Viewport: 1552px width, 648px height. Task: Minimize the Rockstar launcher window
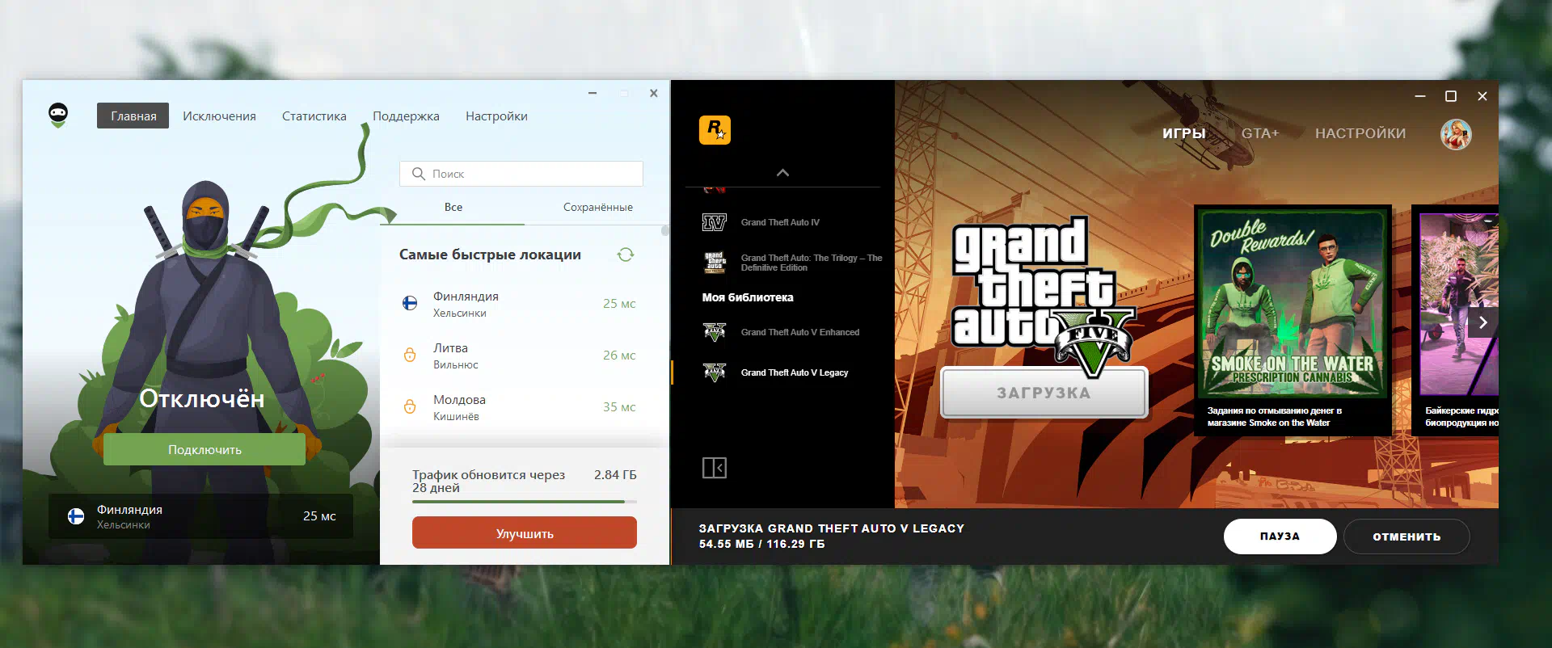pos(1420,96)
